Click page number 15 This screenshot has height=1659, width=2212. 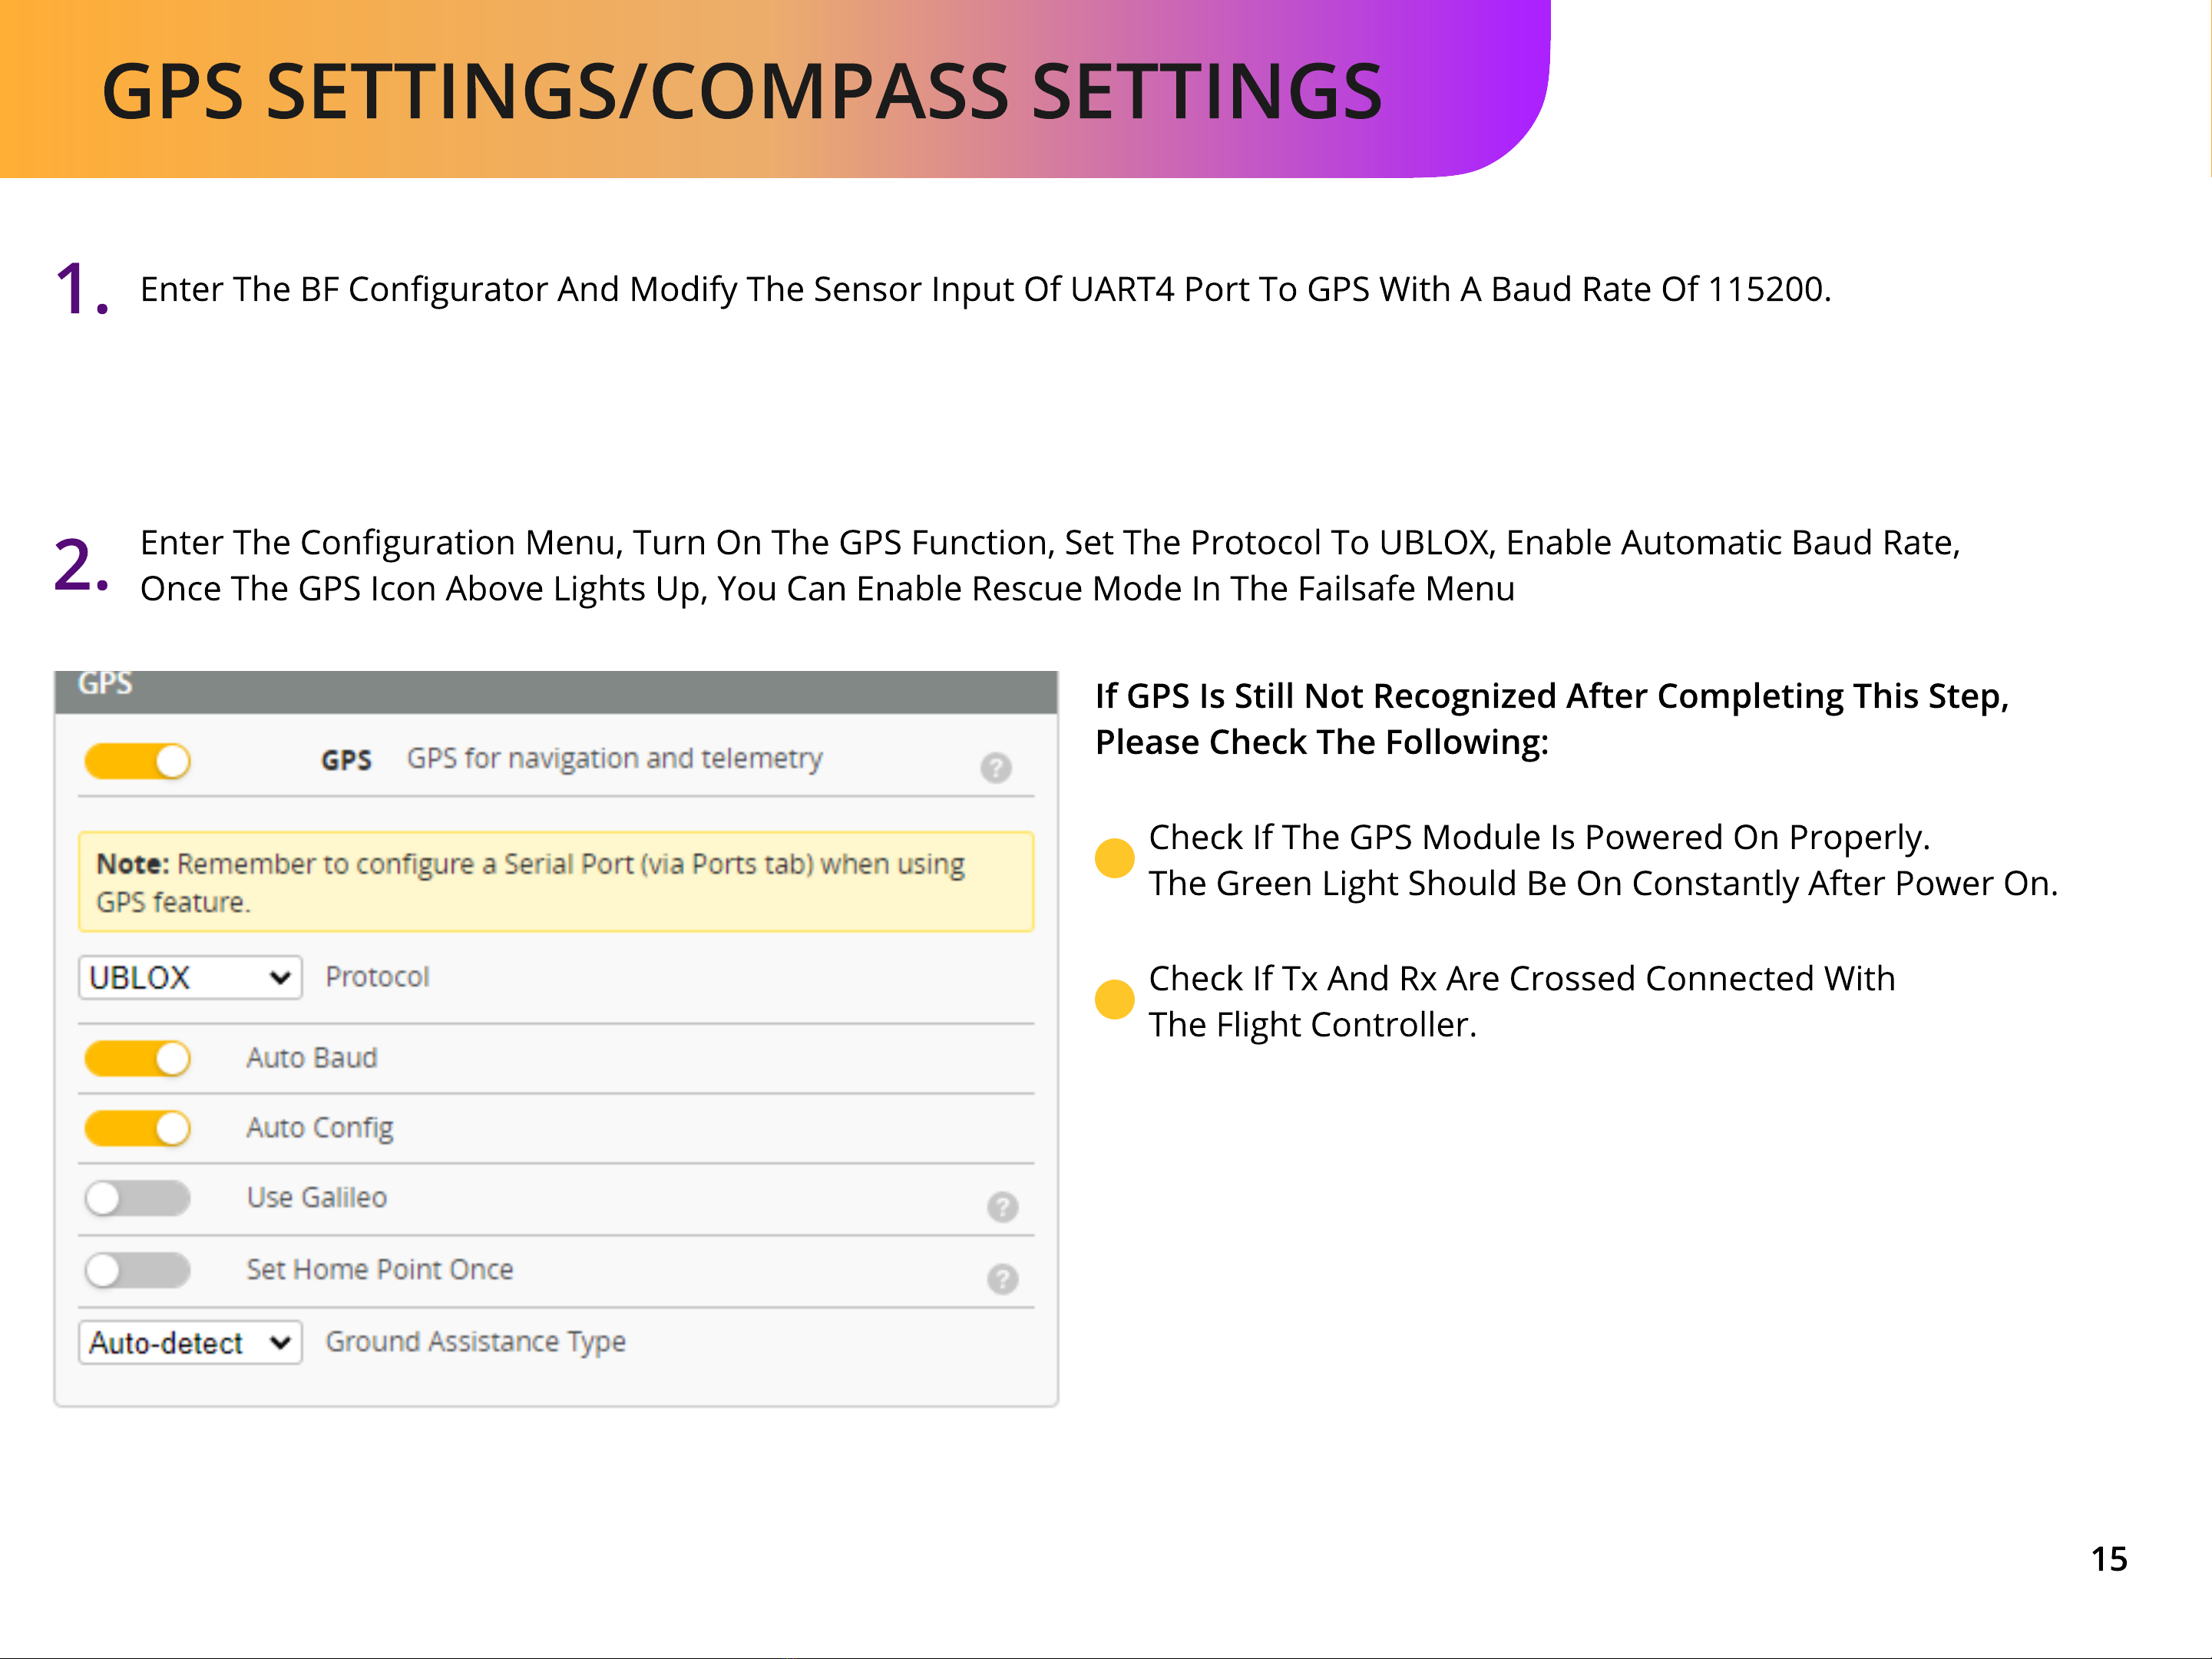point(2109,1559)
